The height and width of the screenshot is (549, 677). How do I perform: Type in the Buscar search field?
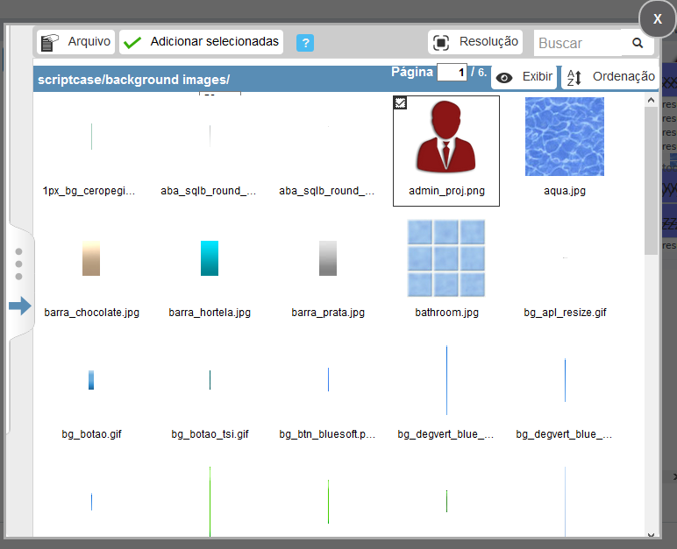click(578, 43)
